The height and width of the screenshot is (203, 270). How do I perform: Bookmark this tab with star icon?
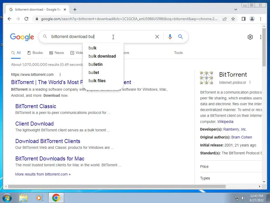click(x=233, y=19)
